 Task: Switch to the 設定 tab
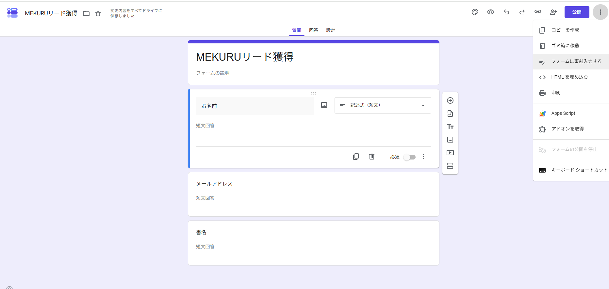click(x=331, y=30)
